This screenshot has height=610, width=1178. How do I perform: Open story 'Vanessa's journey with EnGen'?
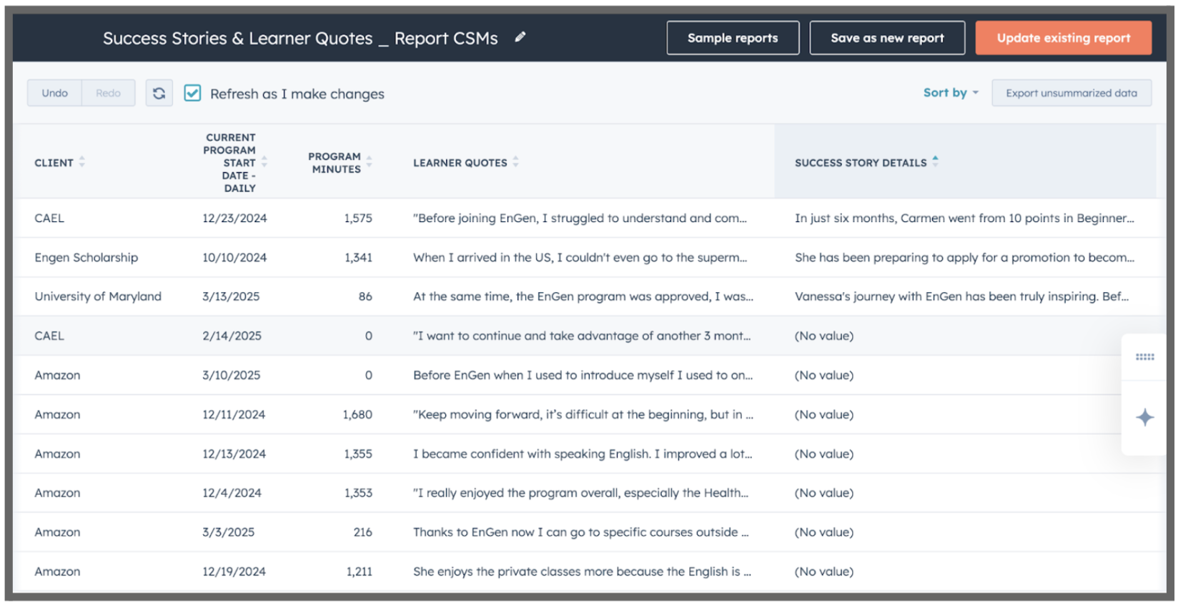point(962,296)
